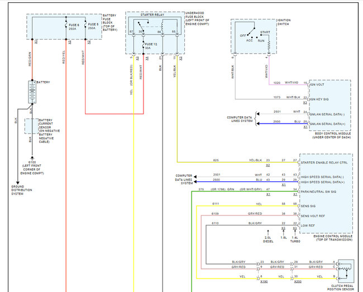Click the 'BODY CONTROL MODULE' caption
Viewport: 363px width, 292px height.
click(x=332, y=135)
